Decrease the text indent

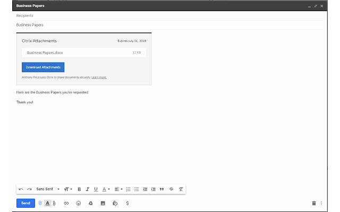point(145,189)
